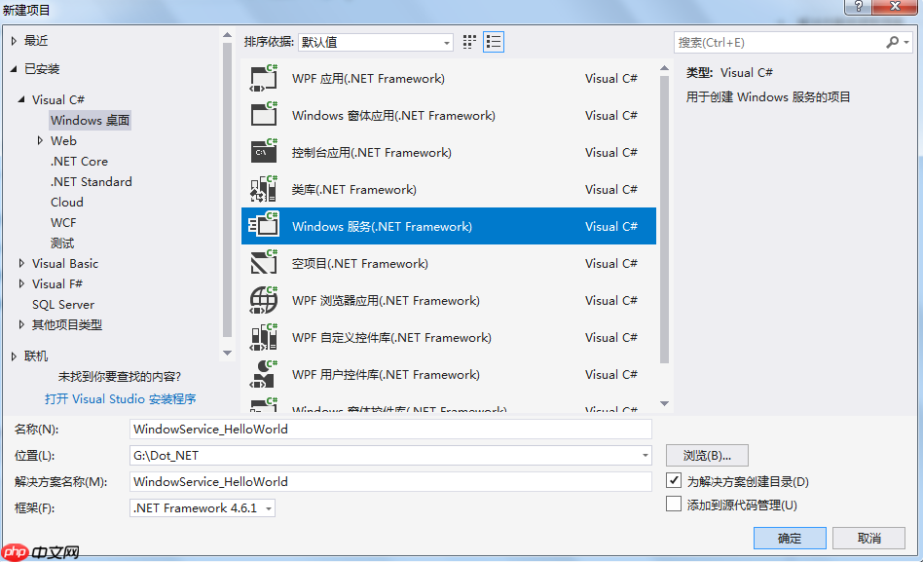Select 测试 category in the tree
Image resolution: width=923 pixels, height=562 pixels.
click(61, 243)
